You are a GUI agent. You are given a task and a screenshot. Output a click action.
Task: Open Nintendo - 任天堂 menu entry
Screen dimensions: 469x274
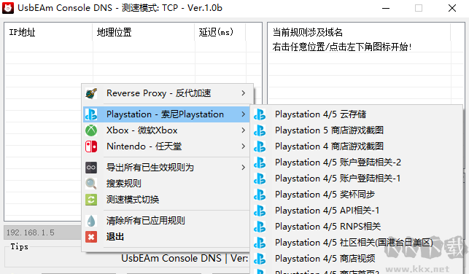pyautogui.click(x=166, y=146)
